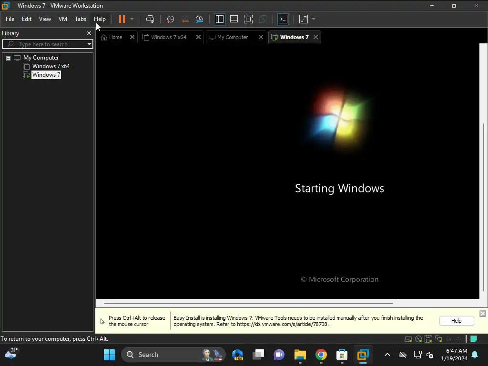The height and width of the screenshot is (366, 488).
Task: Open the library search dropdown arrow
Action: pyautogui.click(x=89, y=44)
